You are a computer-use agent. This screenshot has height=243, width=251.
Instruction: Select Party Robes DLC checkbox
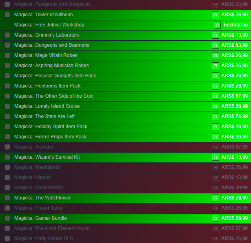[7, 239]
